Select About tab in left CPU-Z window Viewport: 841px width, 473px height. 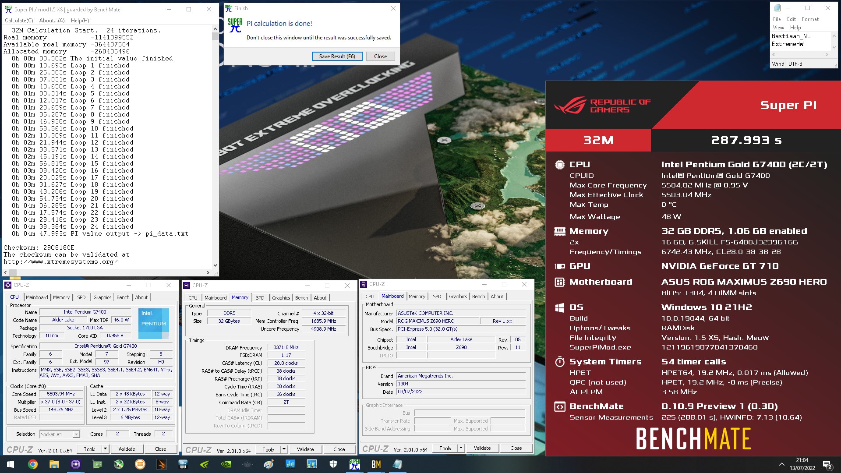(x=141, y=297)
